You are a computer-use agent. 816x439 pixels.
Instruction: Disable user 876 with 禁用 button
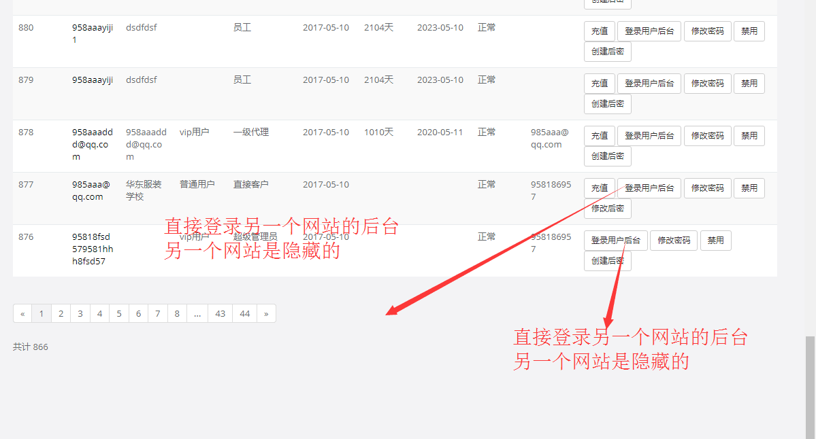pos(715,241)
